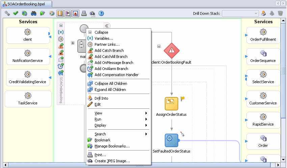Open the View submenu
This screenshot has height=168, width=287.
119,113
